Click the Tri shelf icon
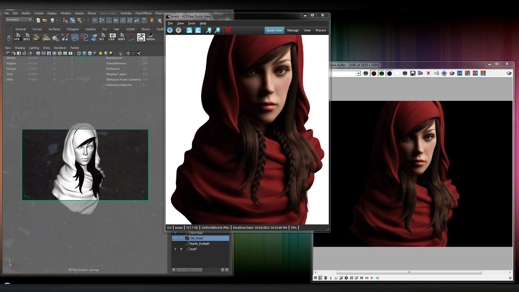 click(36, 37)
